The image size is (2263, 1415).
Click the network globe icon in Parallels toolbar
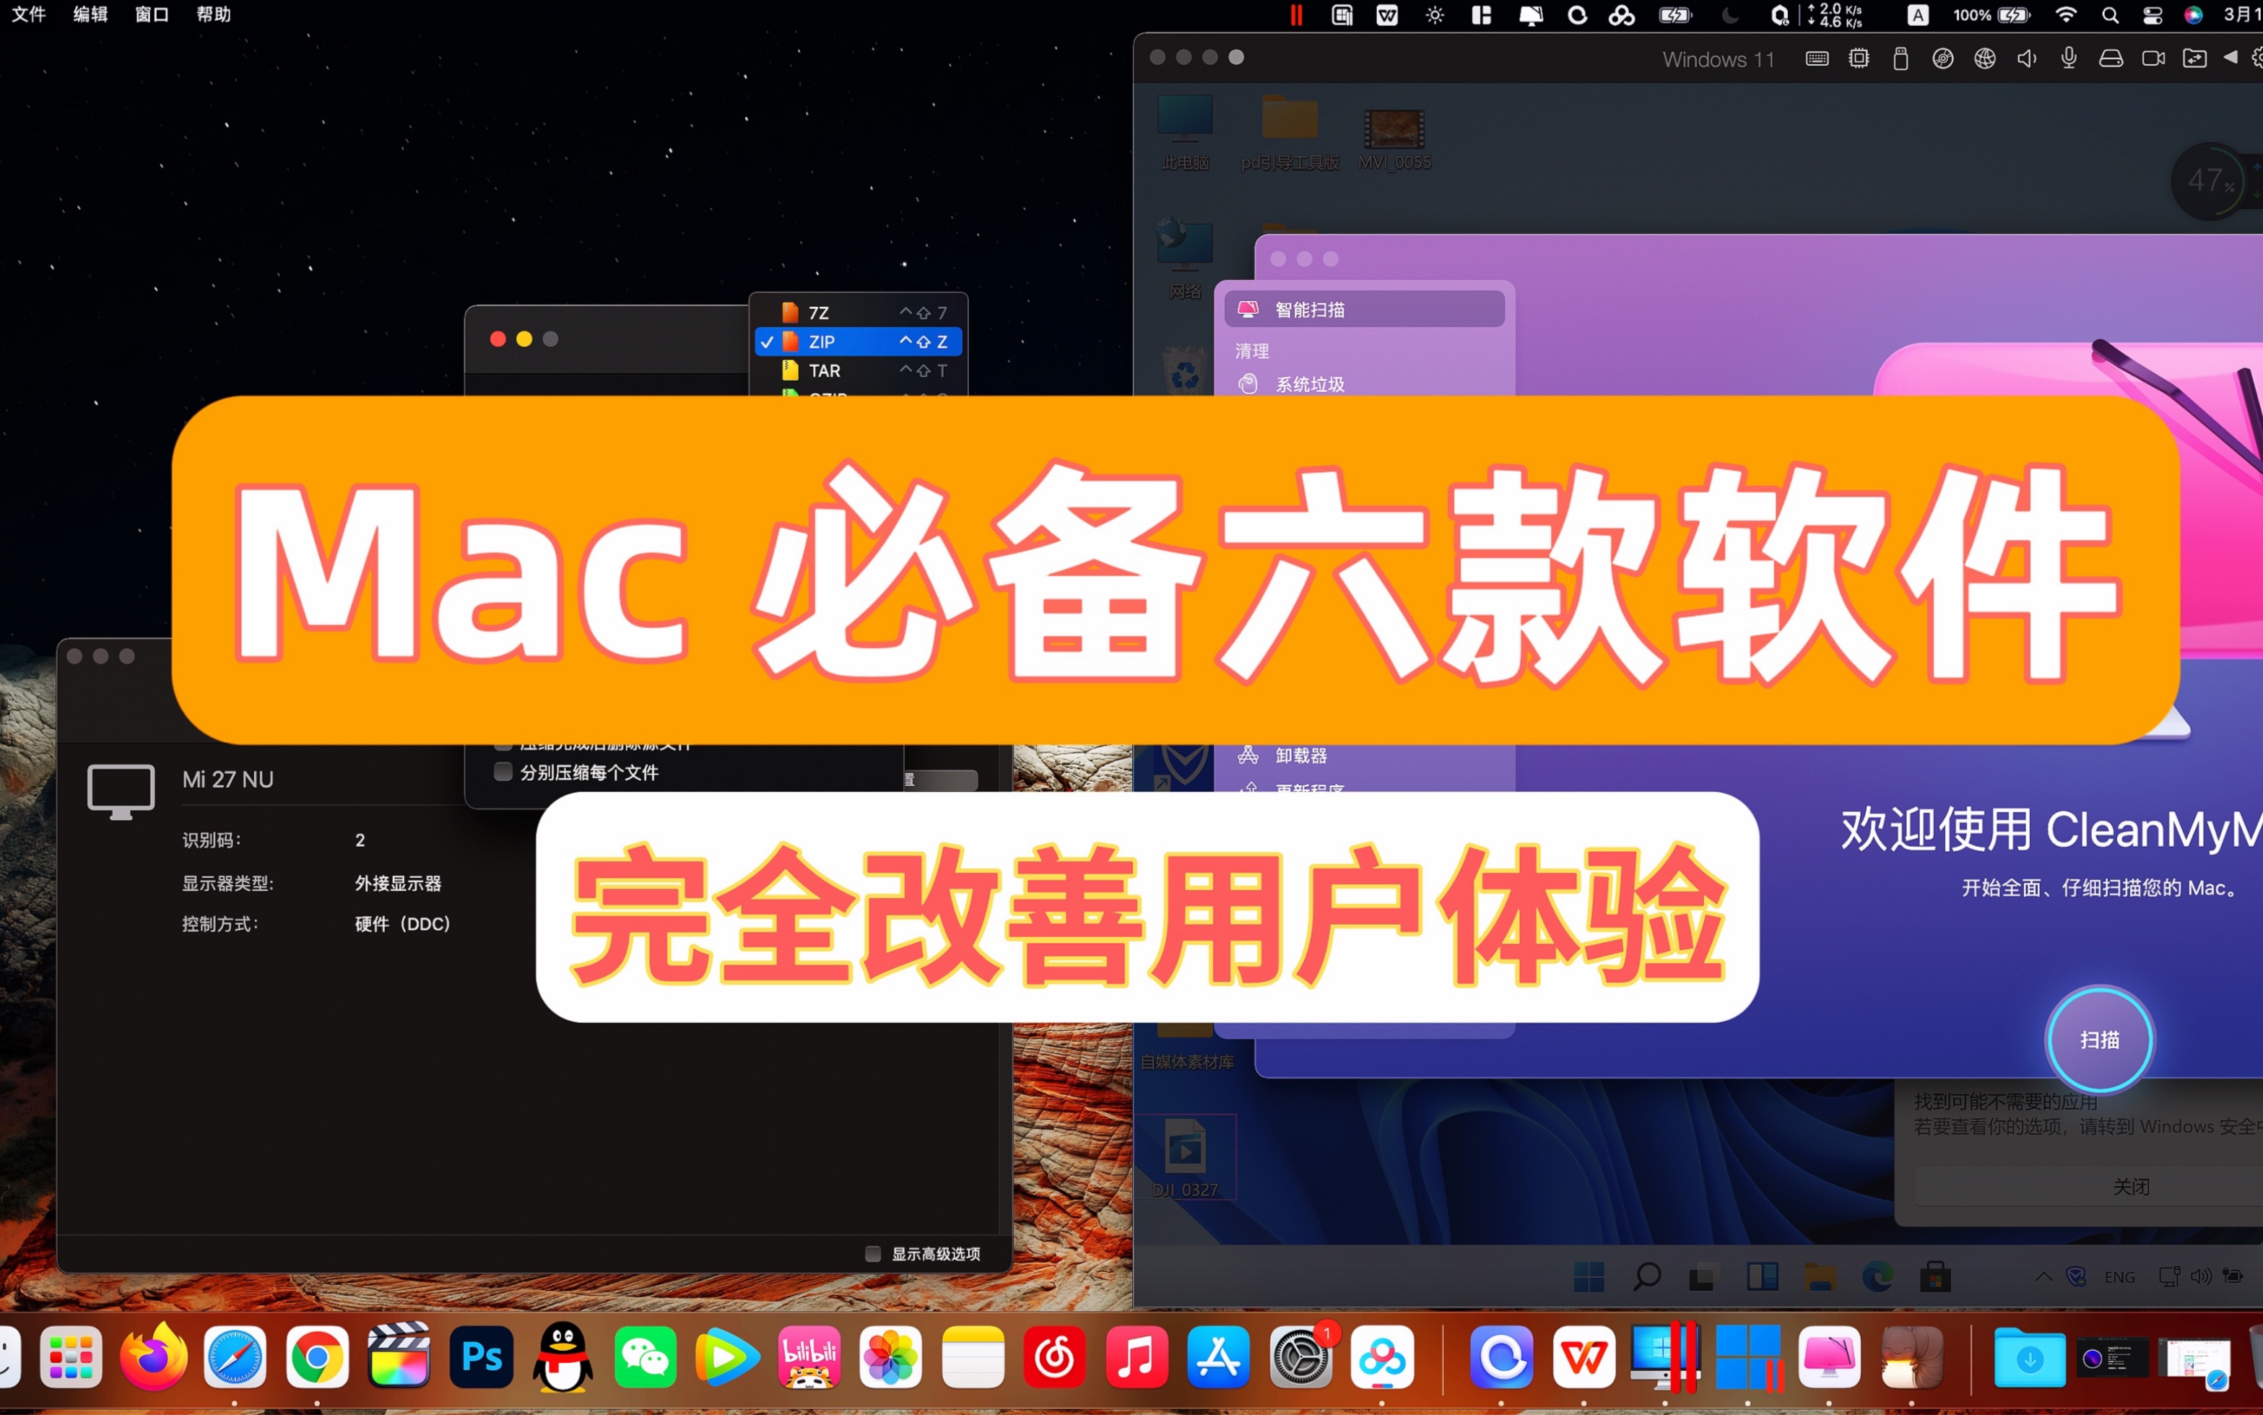(x=1984, y=59)
